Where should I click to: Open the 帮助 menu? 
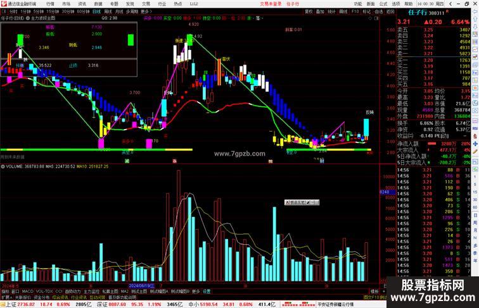point(409,4)
